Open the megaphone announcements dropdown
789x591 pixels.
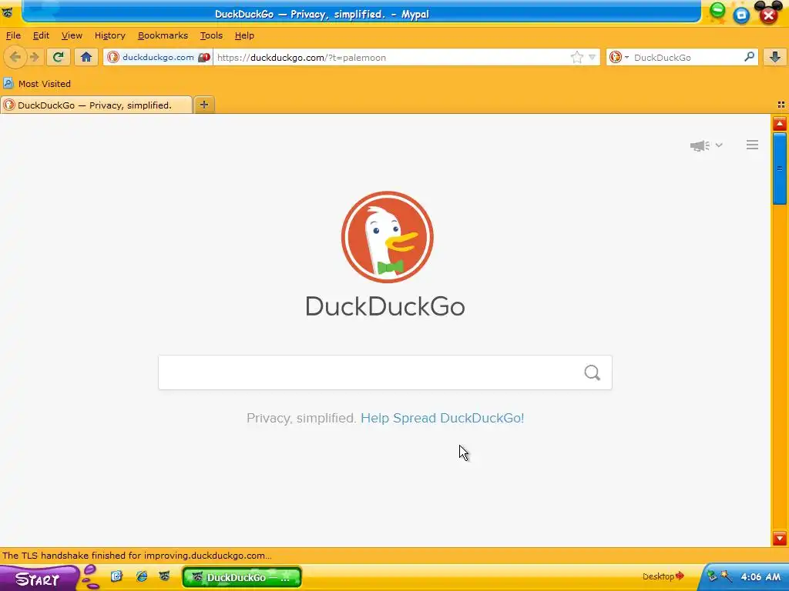(x=706, y=145)
